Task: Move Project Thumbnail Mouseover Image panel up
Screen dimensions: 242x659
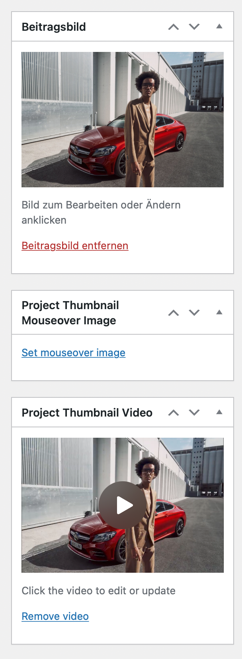Action: [x=174, y=313]
